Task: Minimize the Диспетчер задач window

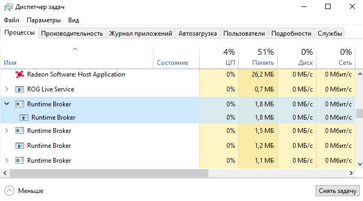Action: point(304,7)
